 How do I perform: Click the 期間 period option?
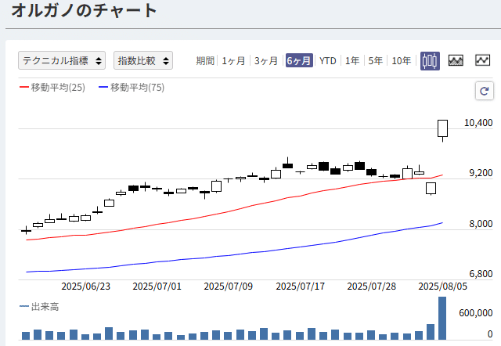(x=205, y=61)
